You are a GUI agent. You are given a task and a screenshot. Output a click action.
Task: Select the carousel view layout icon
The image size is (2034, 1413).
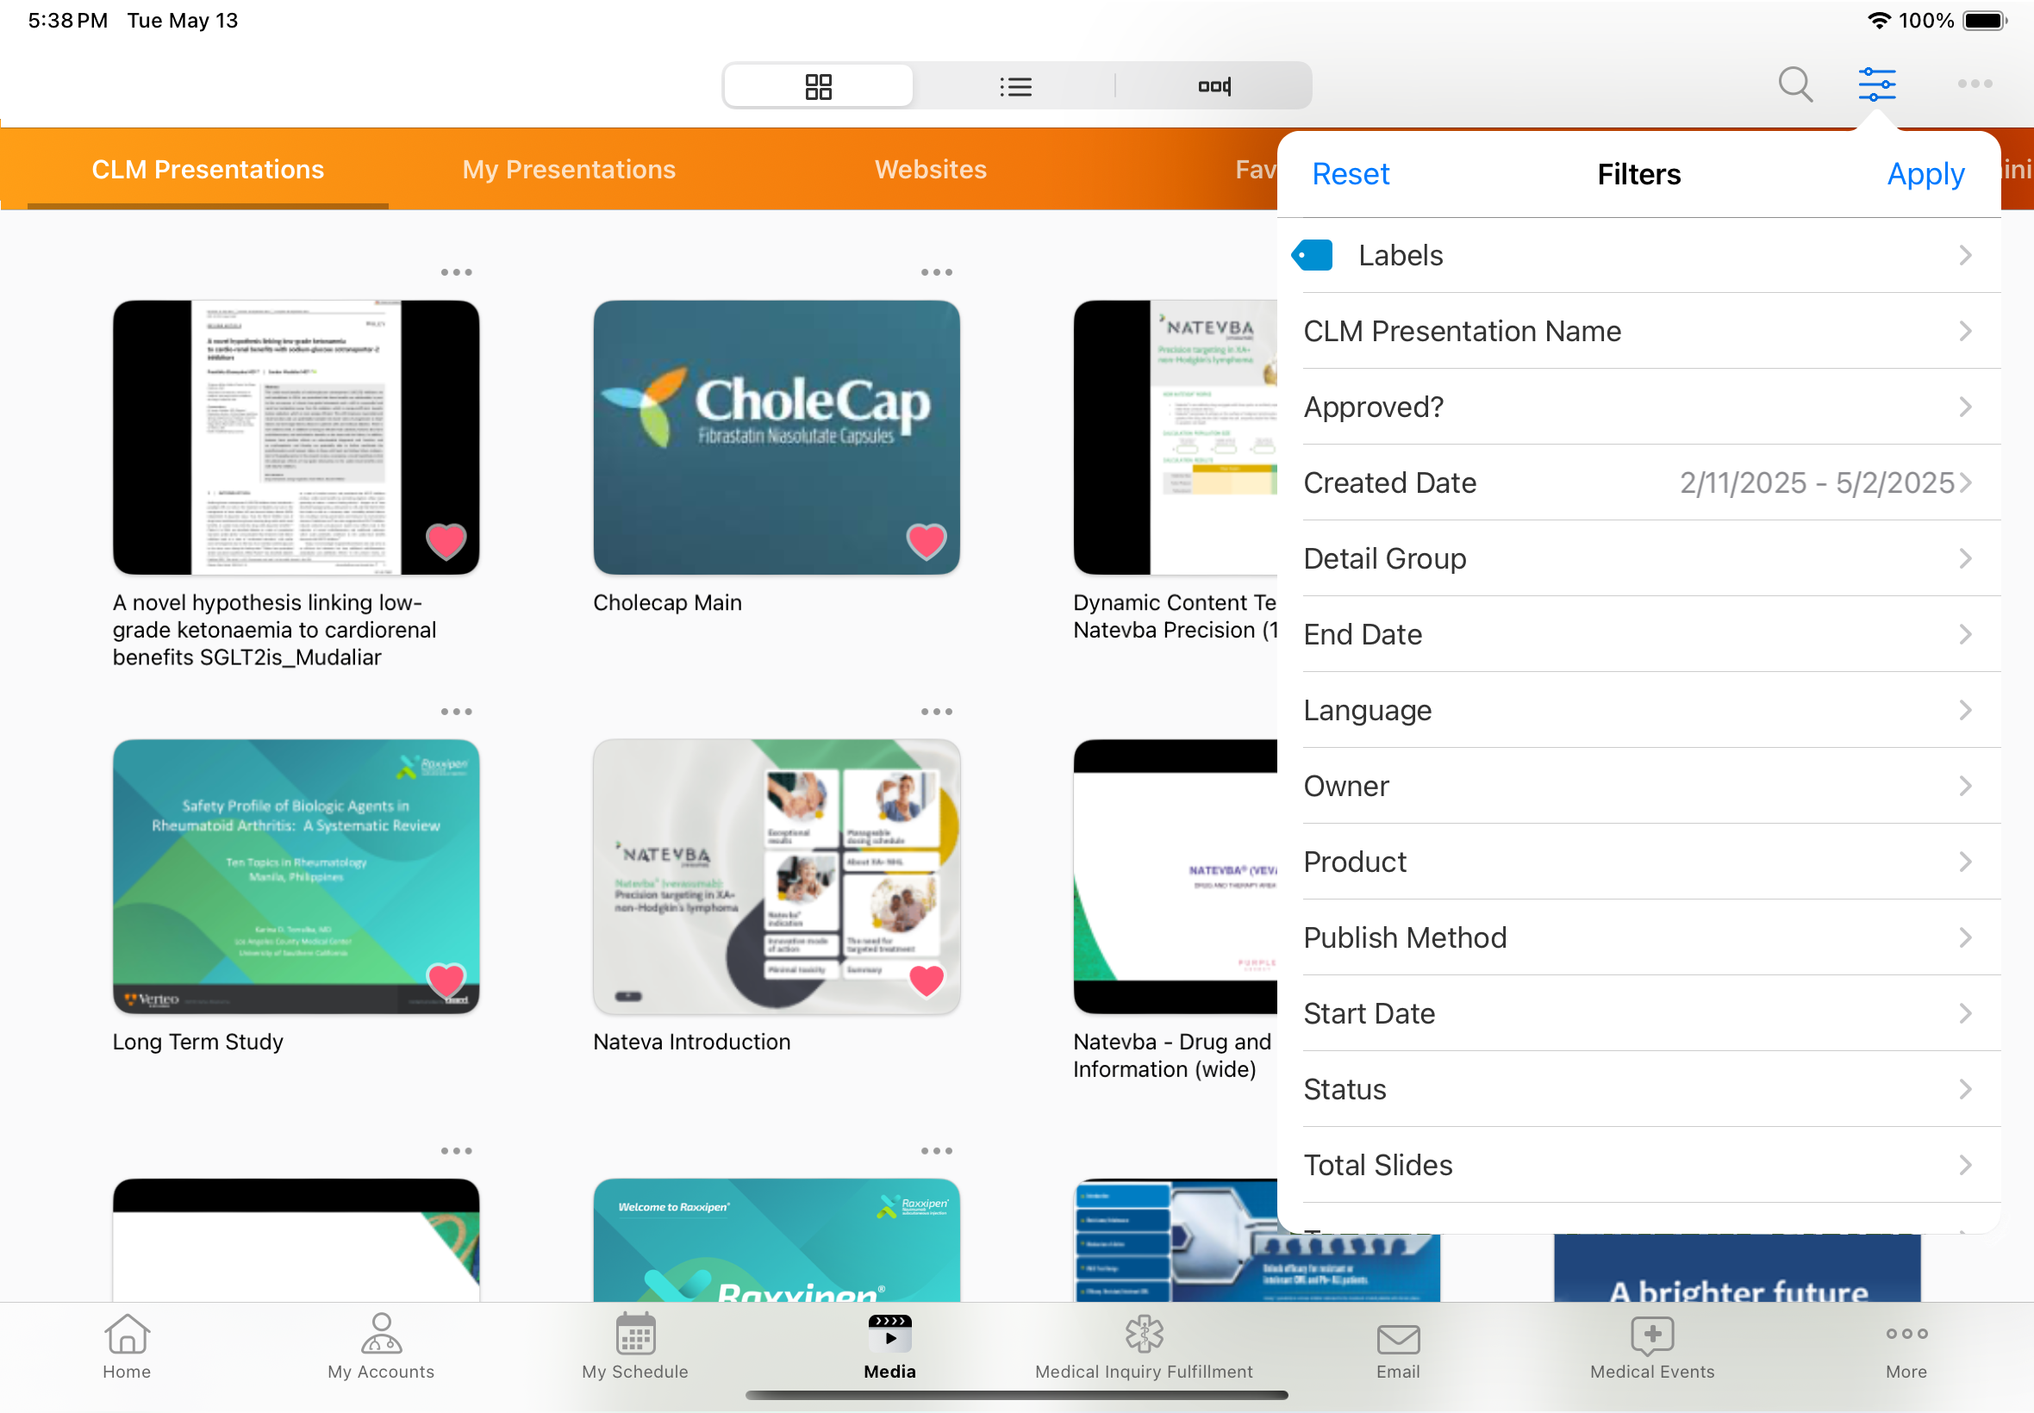point(1214,87)
